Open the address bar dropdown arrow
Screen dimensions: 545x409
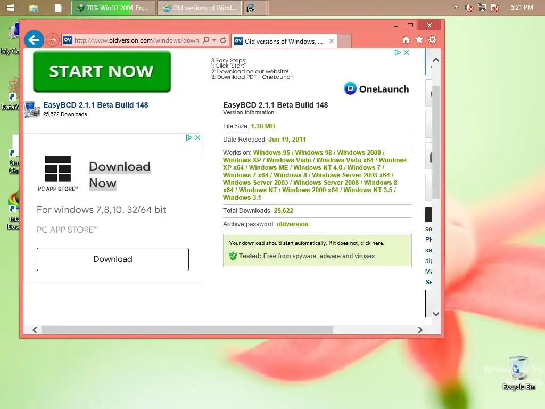coord(214,40)
